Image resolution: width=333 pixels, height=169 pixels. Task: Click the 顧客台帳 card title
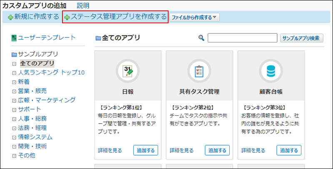271,92
